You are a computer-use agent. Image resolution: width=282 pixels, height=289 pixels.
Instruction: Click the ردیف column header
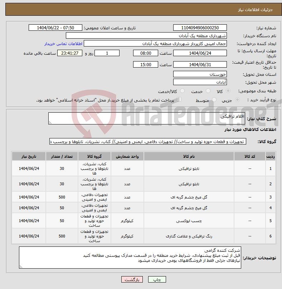click(x=271, y=156)
